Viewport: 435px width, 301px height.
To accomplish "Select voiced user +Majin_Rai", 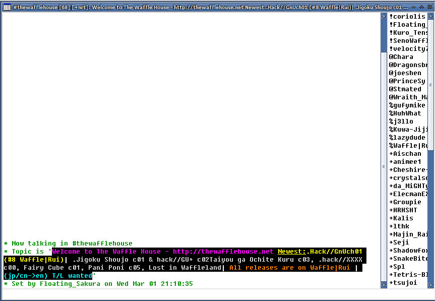I will 408,234.
